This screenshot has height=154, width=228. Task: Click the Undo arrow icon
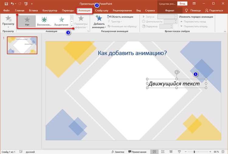12,3
